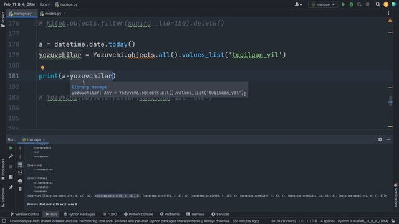Stop process using Run panel stop square
This screenshot has height=224, width=399.
[x=11, y=166]
